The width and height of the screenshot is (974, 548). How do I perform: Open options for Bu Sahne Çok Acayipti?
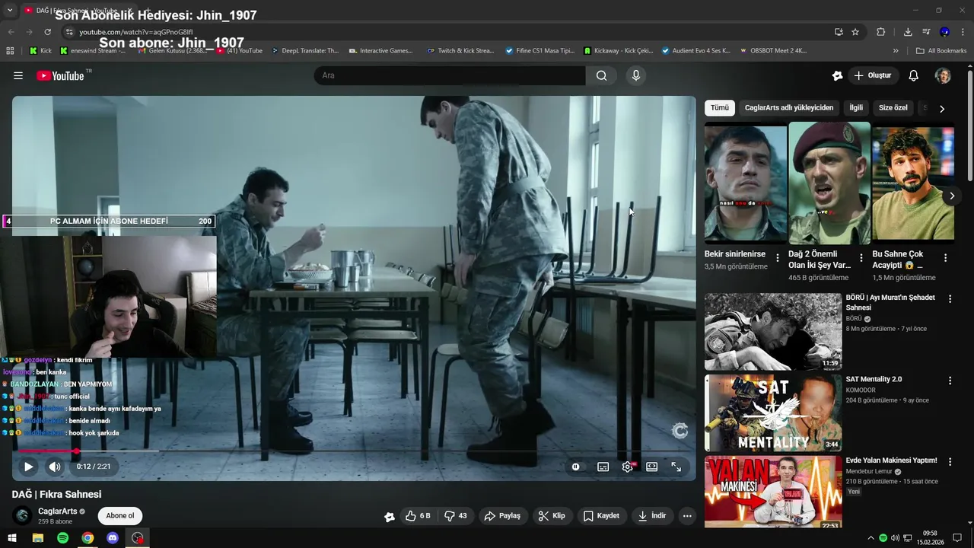pos(945,258)
